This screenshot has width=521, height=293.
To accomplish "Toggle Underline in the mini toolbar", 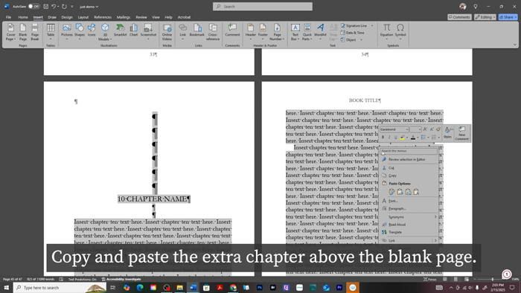I will (395, 138).
